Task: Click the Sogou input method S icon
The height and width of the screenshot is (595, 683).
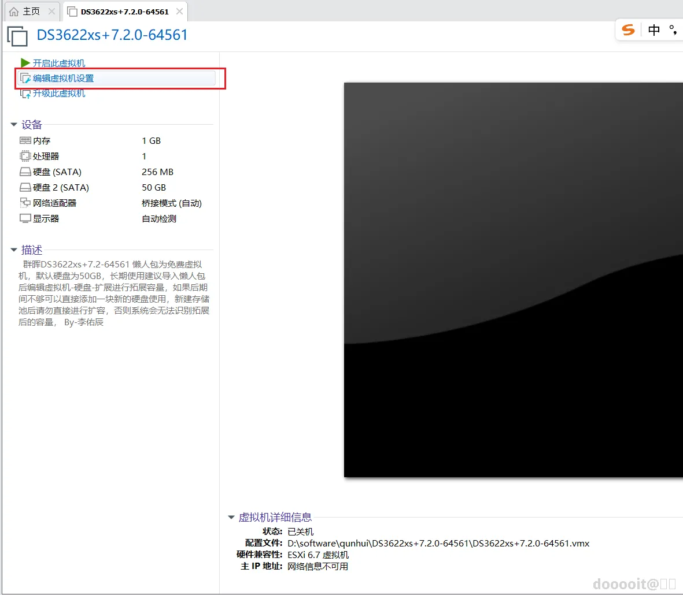Action: [628, 30]
